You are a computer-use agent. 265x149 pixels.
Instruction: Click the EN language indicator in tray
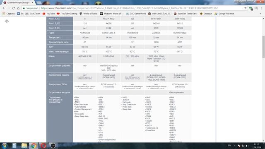[x=229, y=146]
